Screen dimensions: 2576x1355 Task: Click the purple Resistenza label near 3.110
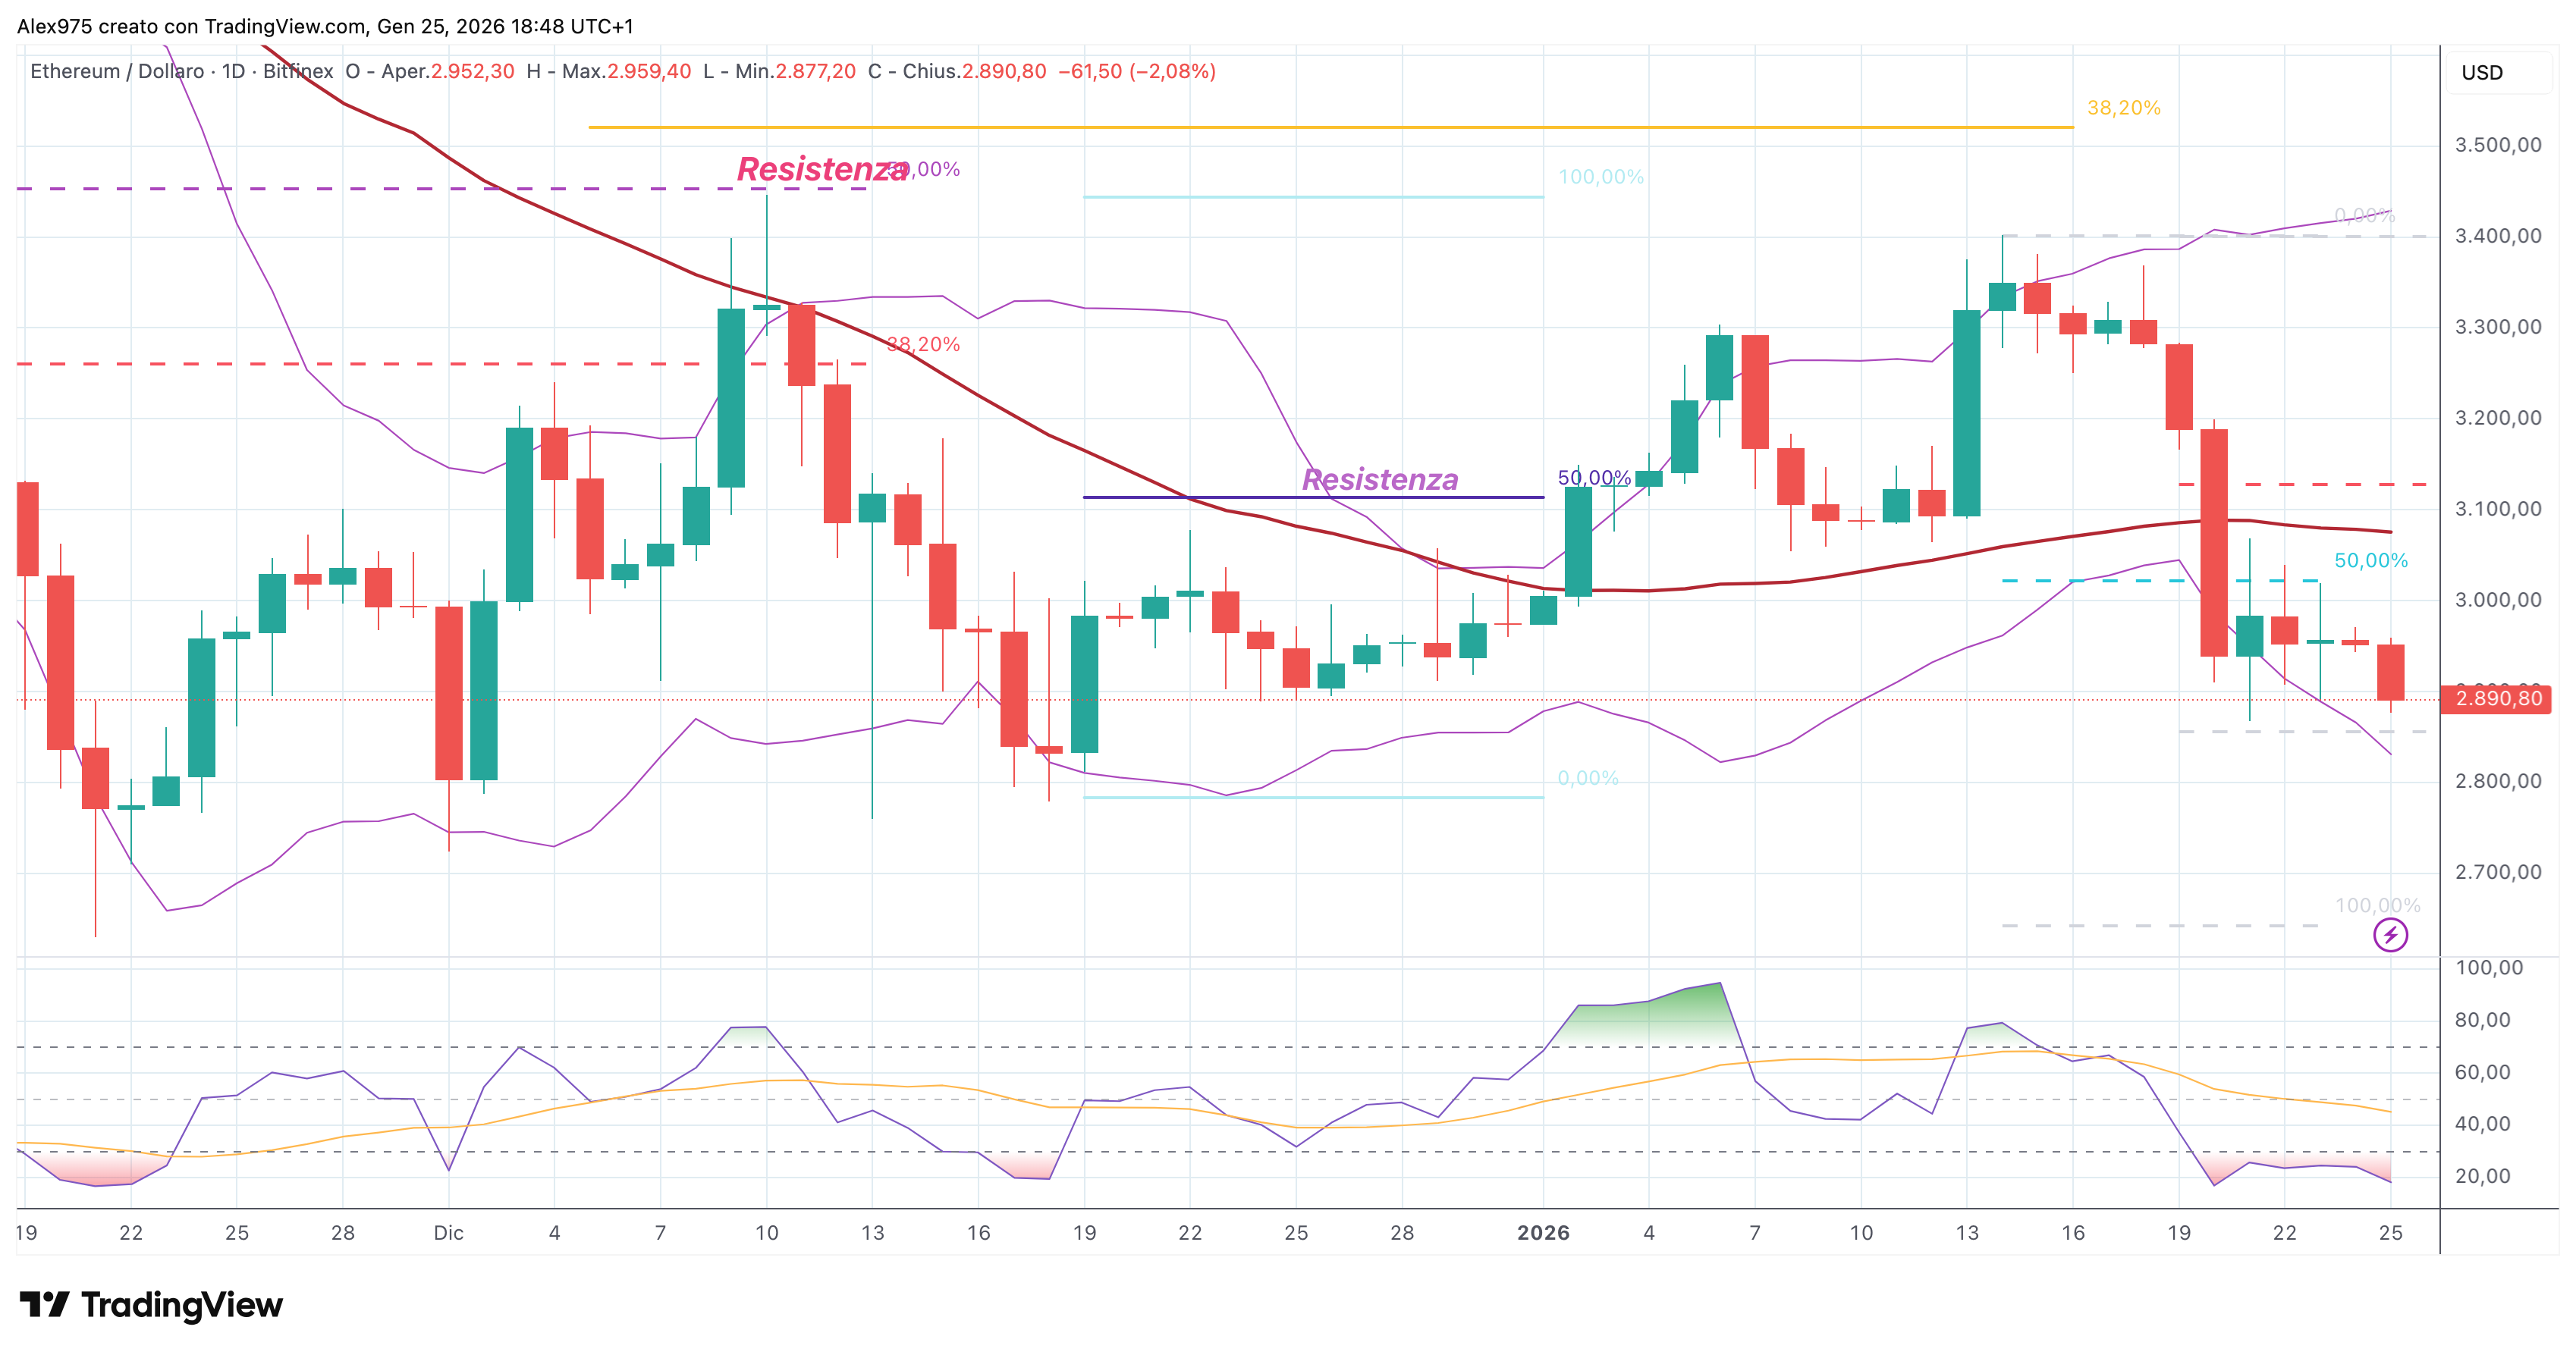tap(1380, 480)
